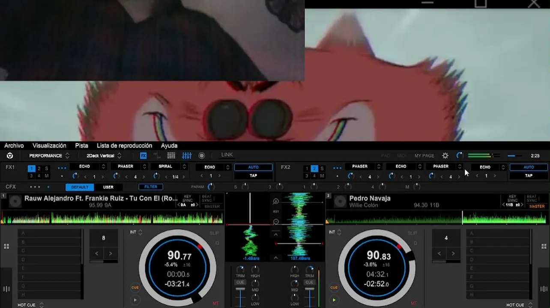Adjust the CFX PARAM knob
Screen dimensions: 550x308
[210, 187]
